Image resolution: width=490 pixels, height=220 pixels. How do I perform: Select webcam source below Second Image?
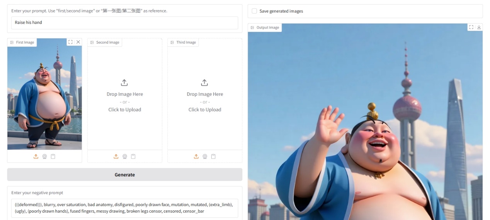tap(125, 156)
